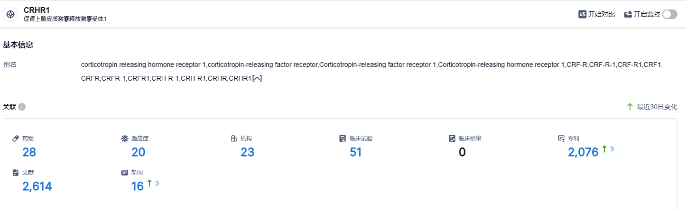Click the VS compare icon

pyautogui.click(x=582, y=14)
